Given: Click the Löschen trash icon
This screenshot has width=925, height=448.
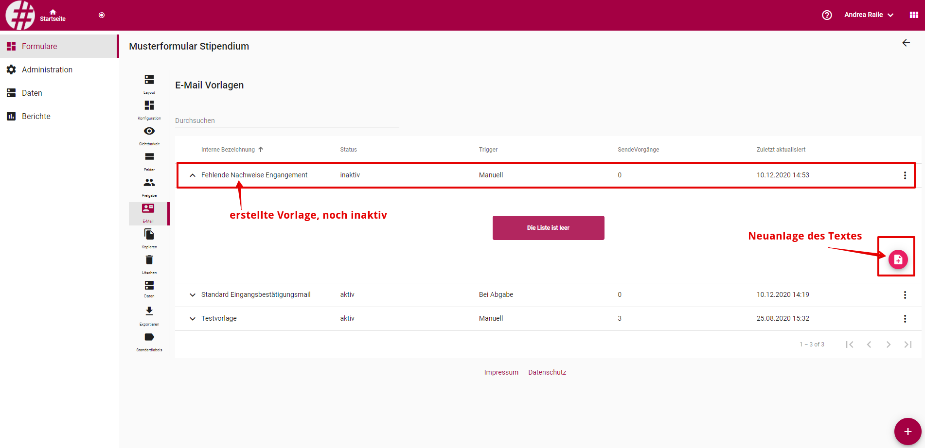Looking at the screenshot, I should point(149,260).
